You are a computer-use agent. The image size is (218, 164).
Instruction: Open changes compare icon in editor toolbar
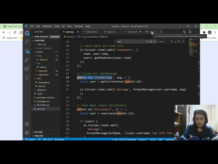pyautogui.click(x=184, y=32)
